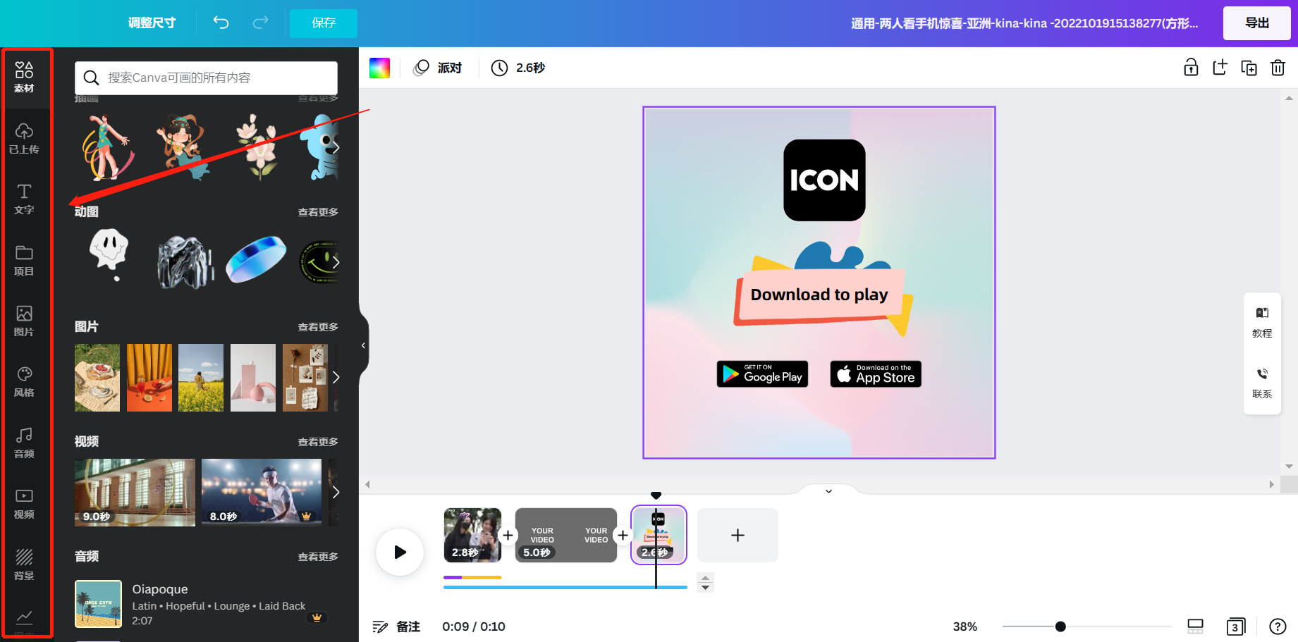Screen dimensions: 1298x642
Task: Select the 9.0秒 video thumbnail
Action: (x=135, y=493)
